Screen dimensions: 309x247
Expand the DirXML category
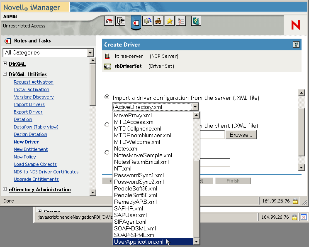[5, 64]
